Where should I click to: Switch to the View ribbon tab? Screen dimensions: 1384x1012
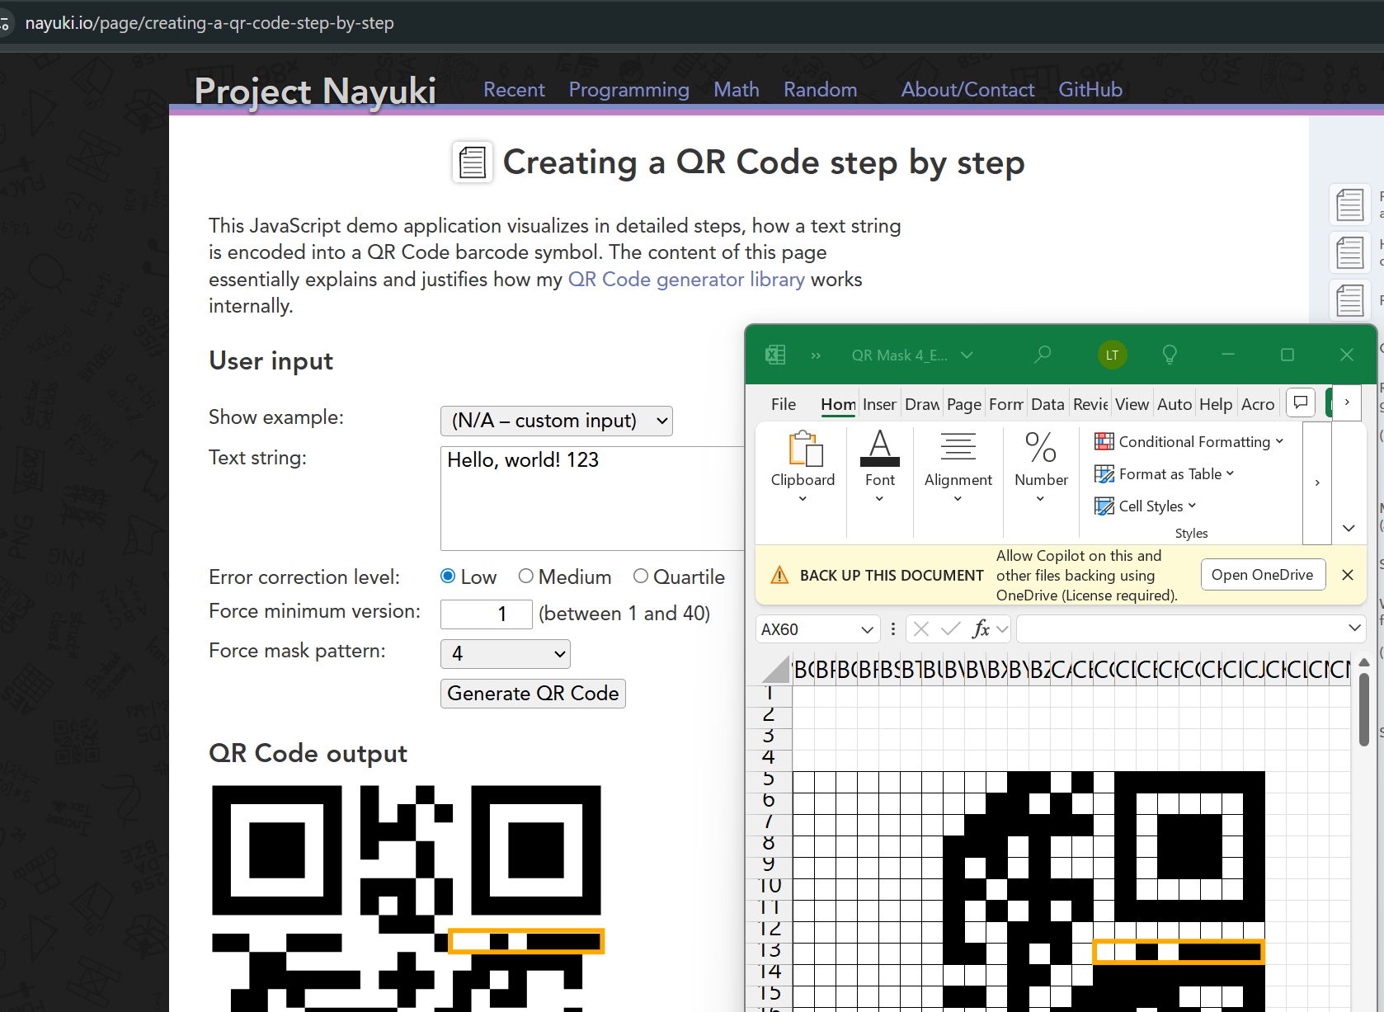1132,404
